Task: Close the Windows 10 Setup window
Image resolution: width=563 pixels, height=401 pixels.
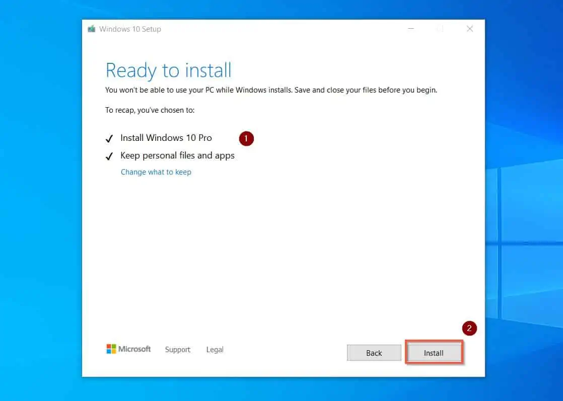Action: (x=470, y=29)
